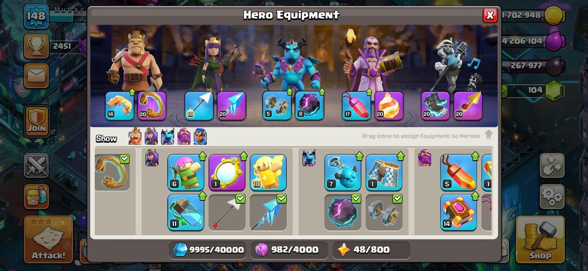Toggle the Royal Champion show filter
The width and height of the screenshot is (588, 271).
[x=200, y=137]
